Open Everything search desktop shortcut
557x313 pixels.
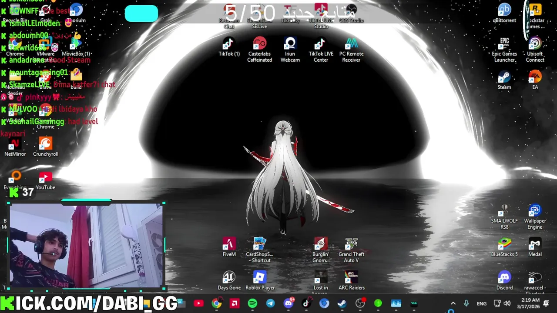pyautogui.click(x=15, y=180)
